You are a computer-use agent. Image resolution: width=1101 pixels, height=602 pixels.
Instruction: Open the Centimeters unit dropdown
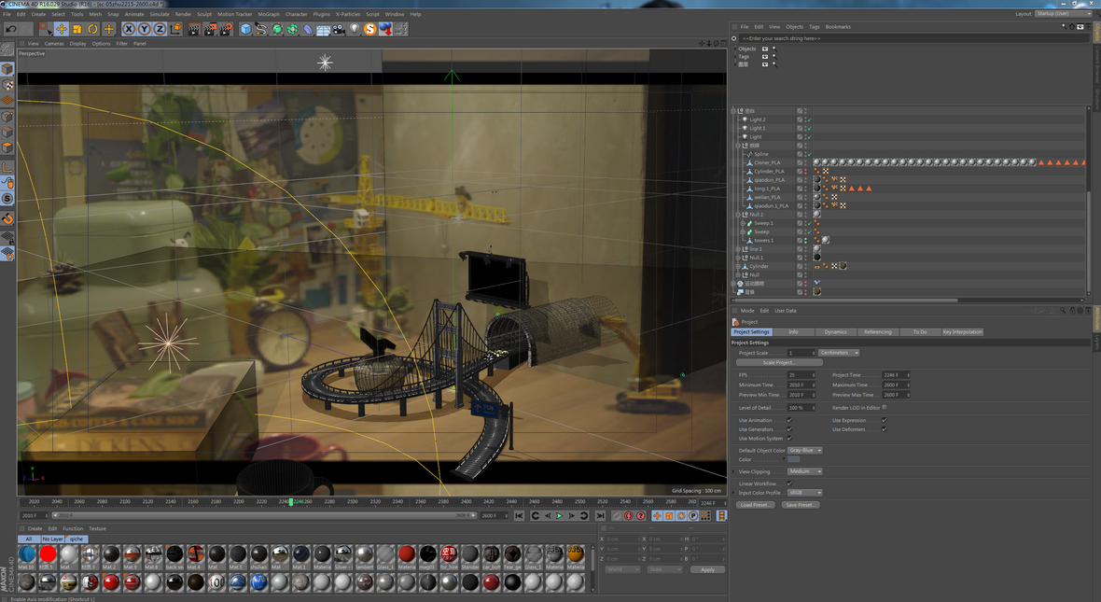coord(839,353)
